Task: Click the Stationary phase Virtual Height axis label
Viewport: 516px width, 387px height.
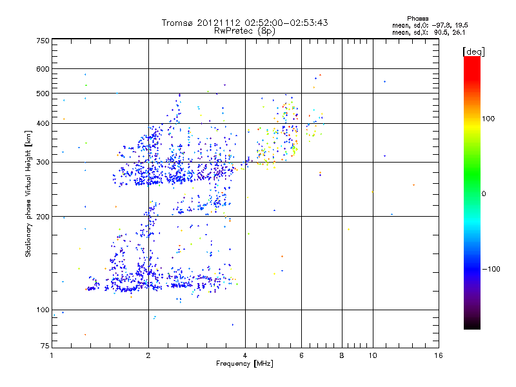Action: [x=28, y=194]
